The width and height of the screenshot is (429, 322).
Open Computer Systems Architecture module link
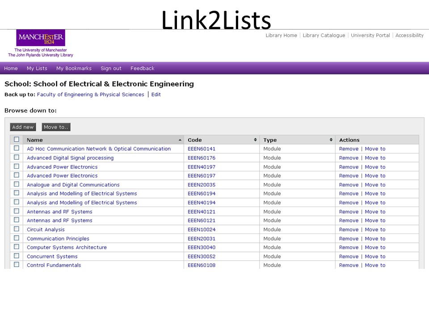(x=67, y=247)
